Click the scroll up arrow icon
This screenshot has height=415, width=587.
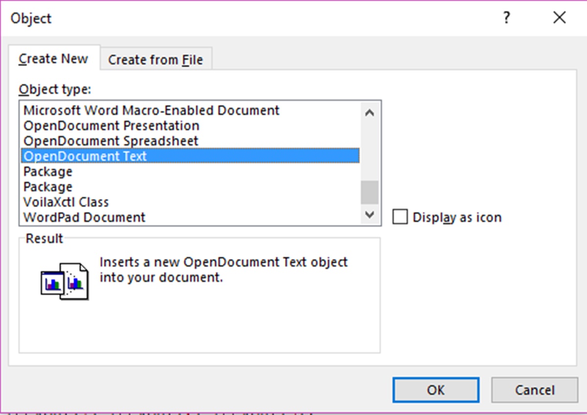(370, 112)
